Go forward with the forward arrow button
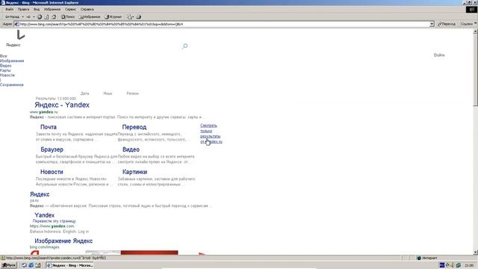Image resolution: width=478 pixels, height=269 pixels. 28,16
